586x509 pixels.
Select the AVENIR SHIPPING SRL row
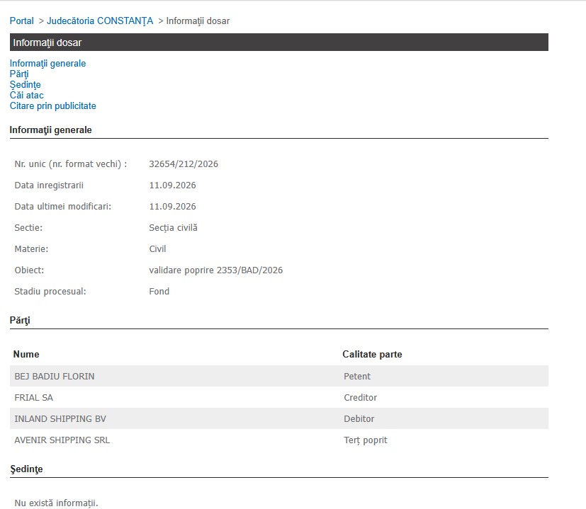[278, 440]
